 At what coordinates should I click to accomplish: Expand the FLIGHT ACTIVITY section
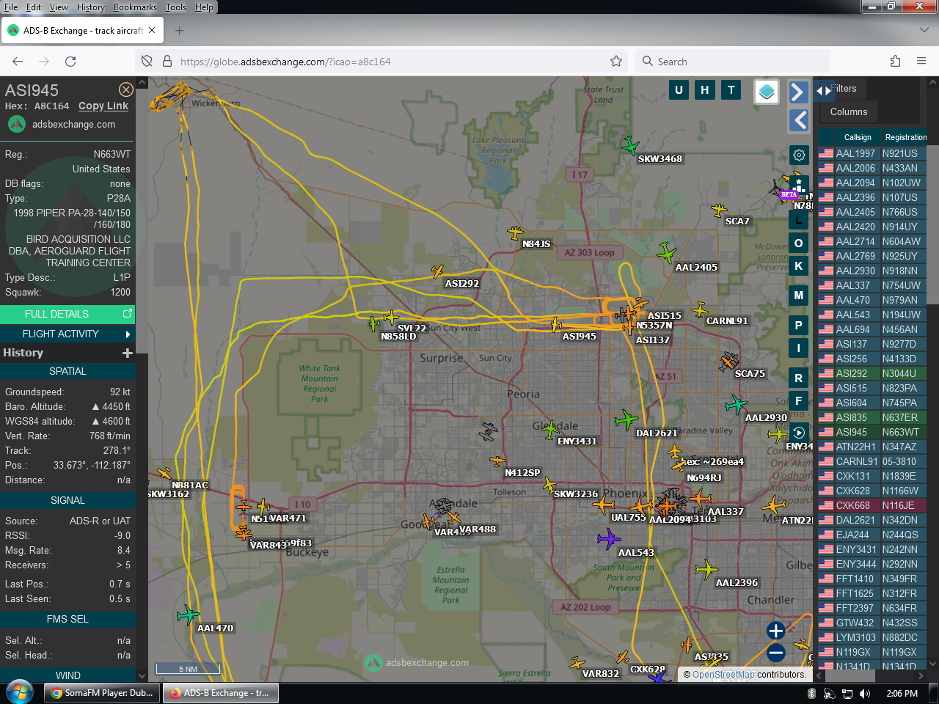point(67,334)
